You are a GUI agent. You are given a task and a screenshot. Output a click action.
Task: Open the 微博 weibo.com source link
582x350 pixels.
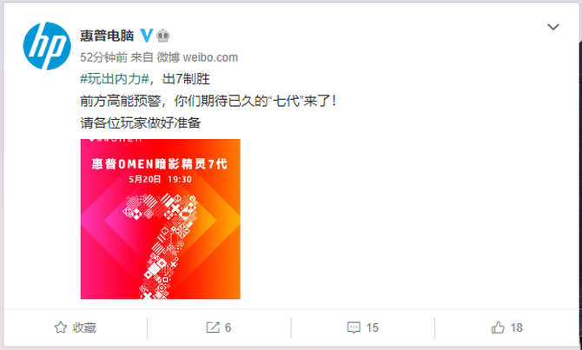pyautogui.click(x=197, y=57)
